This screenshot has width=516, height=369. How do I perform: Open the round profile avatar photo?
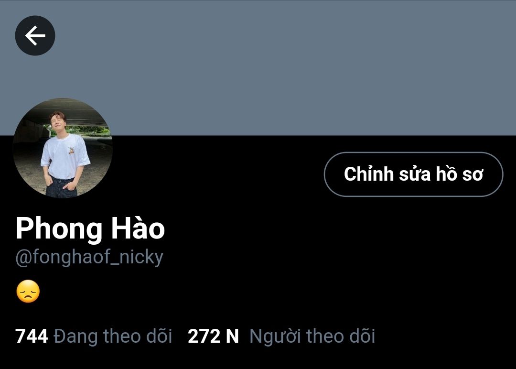63,148
